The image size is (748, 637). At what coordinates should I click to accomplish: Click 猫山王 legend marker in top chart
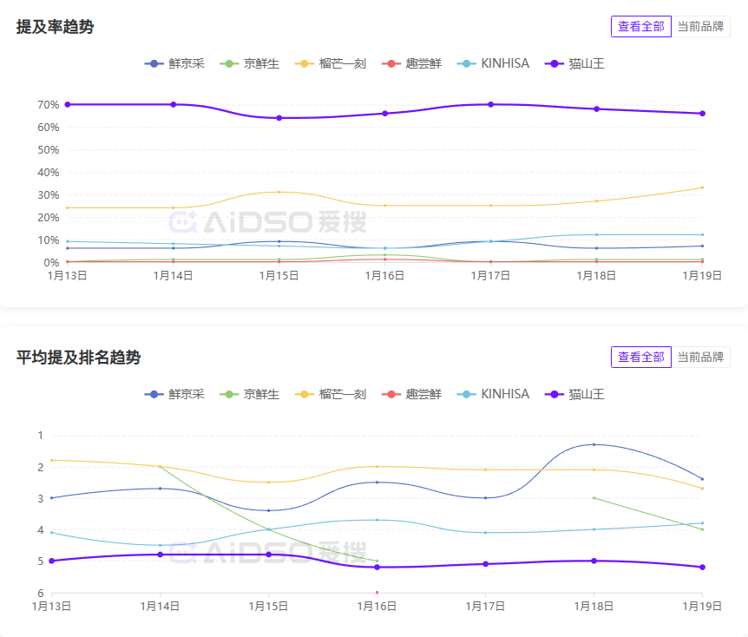pos(554,63)
